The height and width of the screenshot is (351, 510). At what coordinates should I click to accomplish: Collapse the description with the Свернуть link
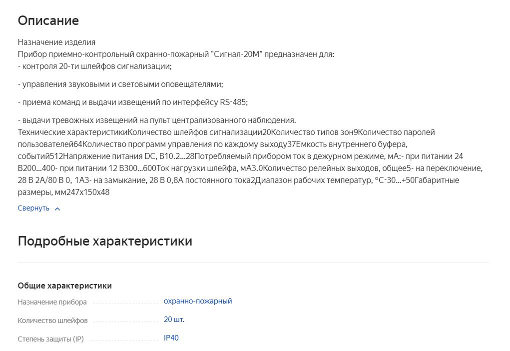33,208
